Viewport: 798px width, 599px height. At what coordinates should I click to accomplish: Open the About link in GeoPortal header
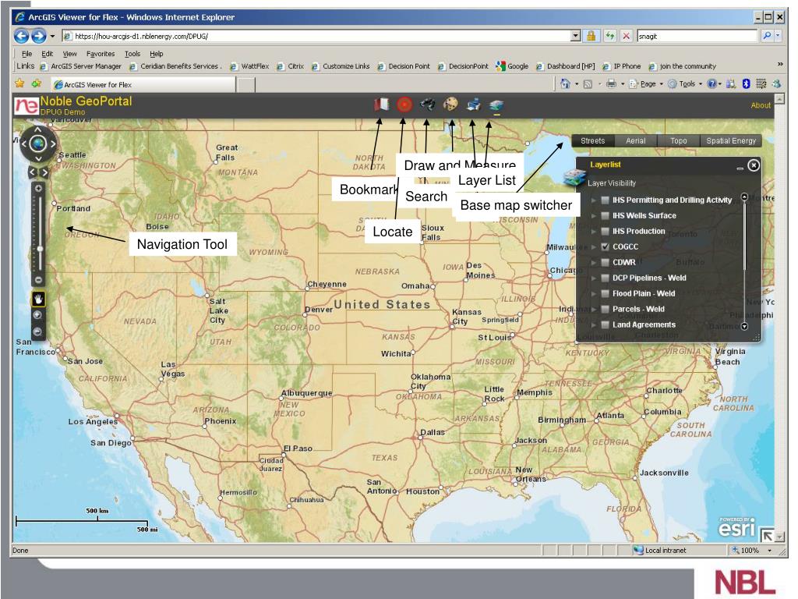pos(761,105)
